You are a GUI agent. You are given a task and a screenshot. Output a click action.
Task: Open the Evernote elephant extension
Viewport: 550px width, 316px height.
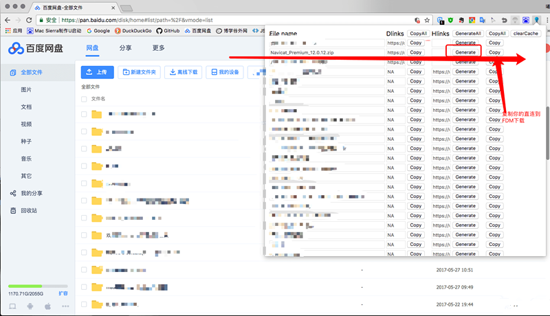(x=461, y=21)
